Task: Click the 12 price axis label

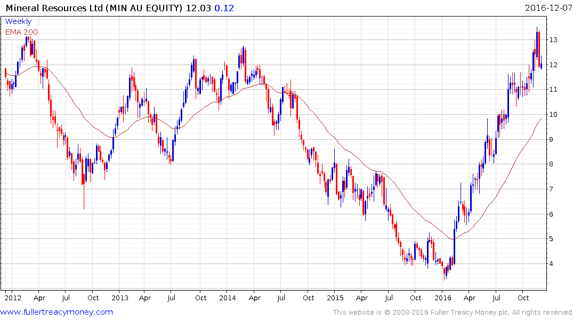Action: (x=553, y=65)
